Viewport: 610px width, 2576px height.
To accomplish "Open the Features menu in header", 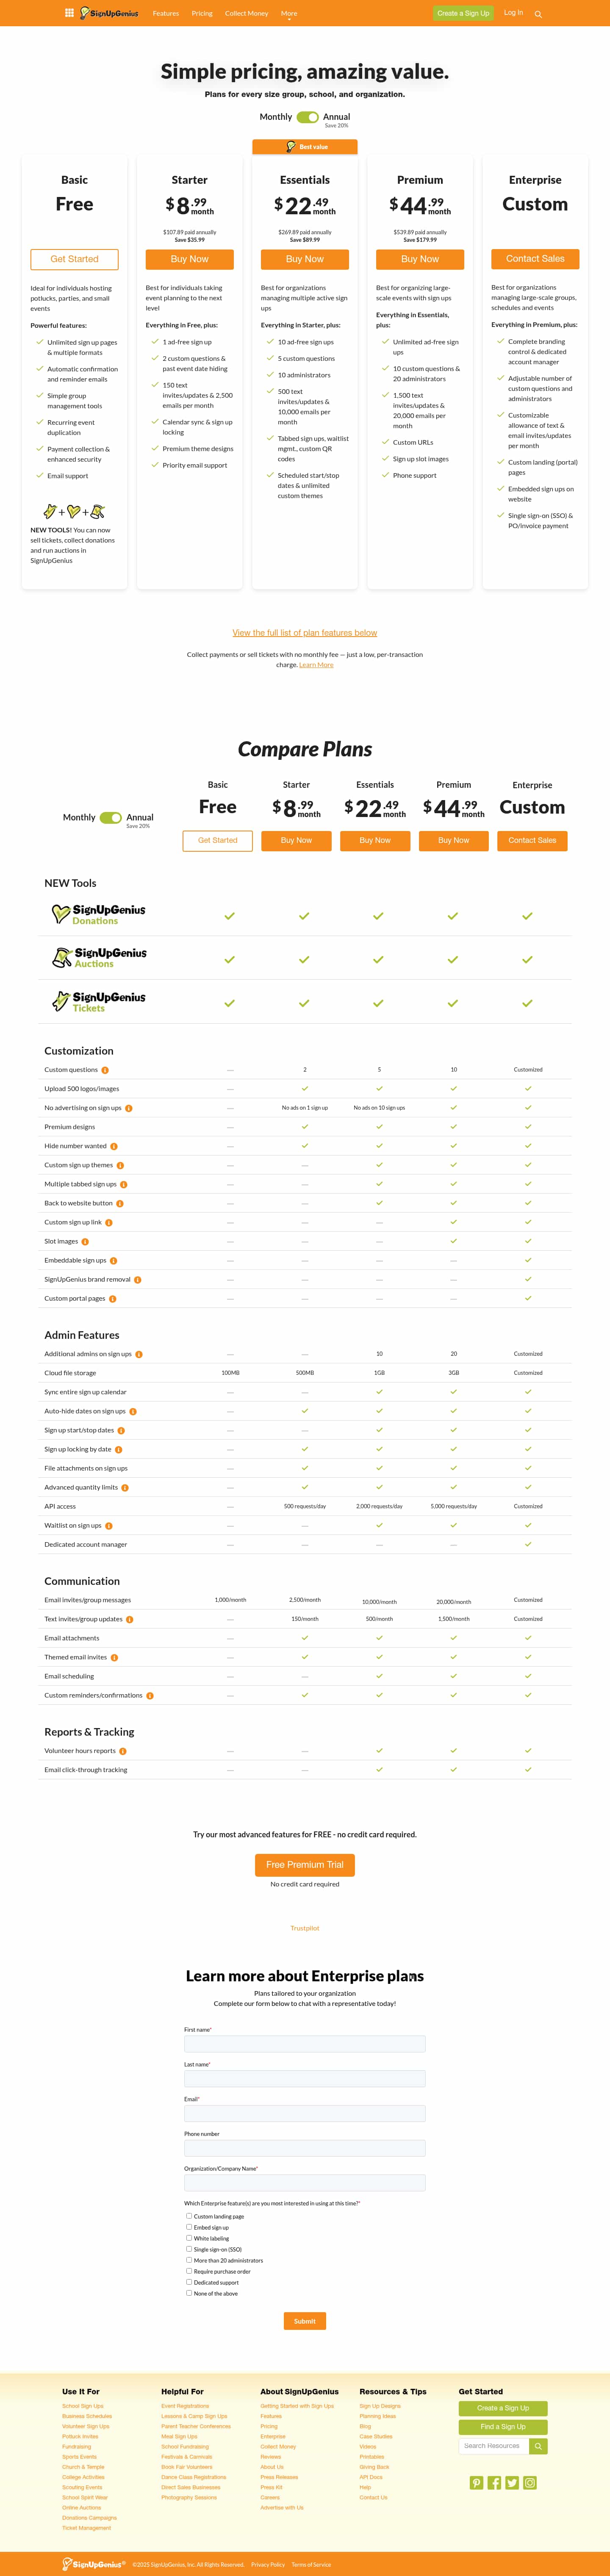I will click(x=166, y=14).
